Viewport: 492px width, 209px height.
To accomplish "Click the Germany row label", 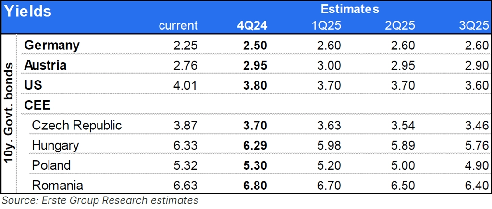I will (51, 46).
